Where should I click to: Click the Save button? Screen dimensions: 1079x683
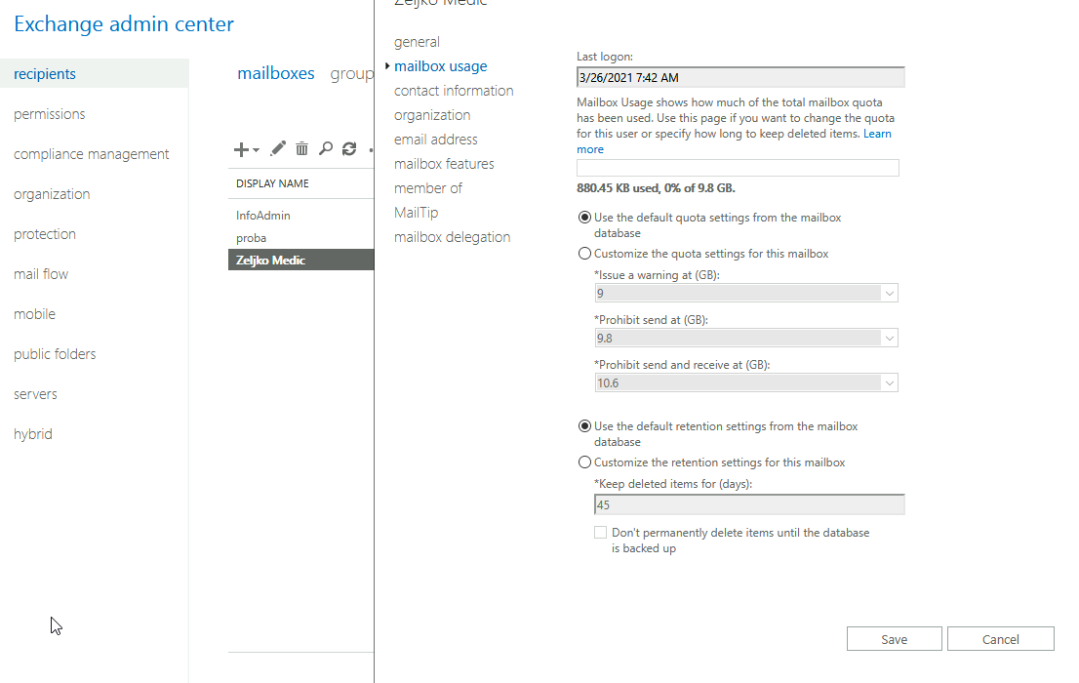point(894,639)
